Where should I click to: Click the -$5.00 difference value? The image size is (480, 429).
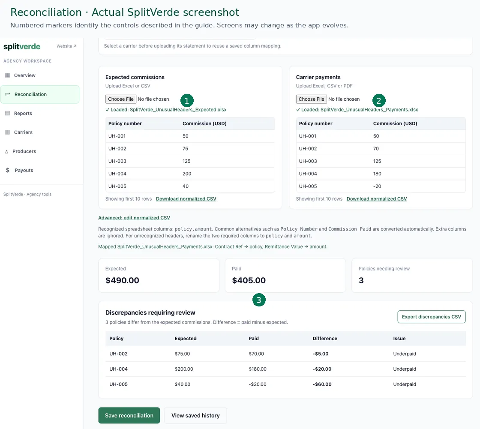pyautogui.click(x=321, y=354)
